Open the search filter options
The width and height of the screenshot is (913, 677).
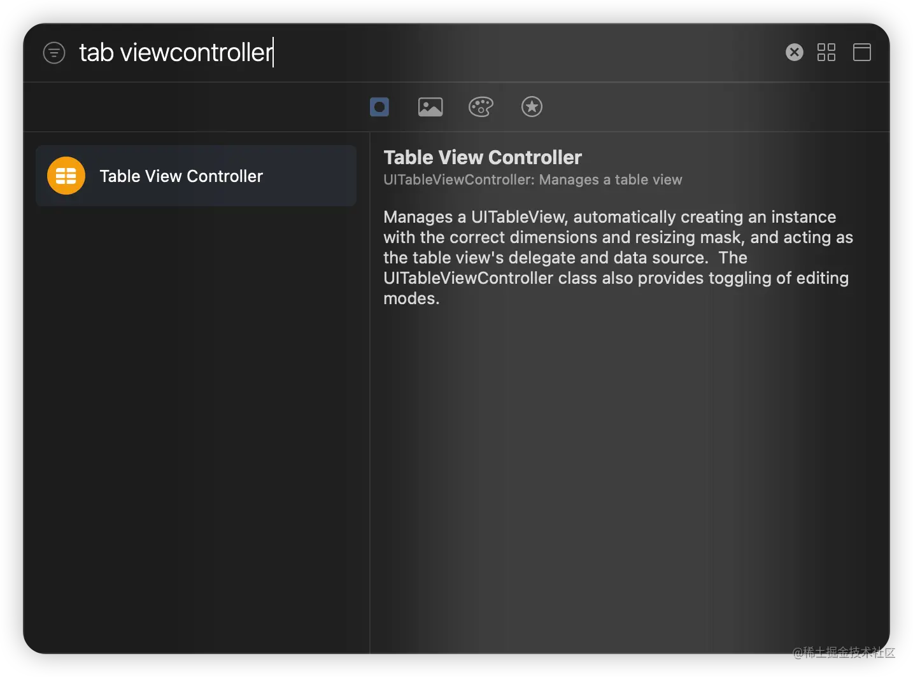click(54, 53)
